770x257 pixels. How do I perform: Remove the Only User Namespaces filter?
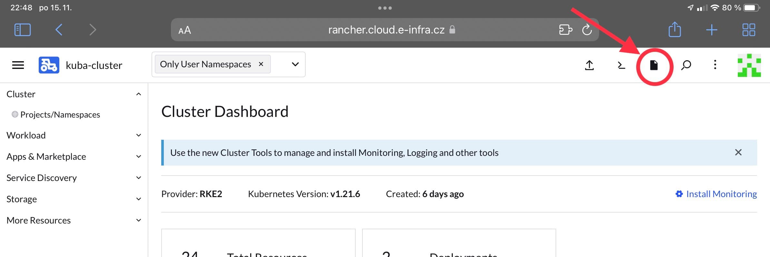pos(261,64)
